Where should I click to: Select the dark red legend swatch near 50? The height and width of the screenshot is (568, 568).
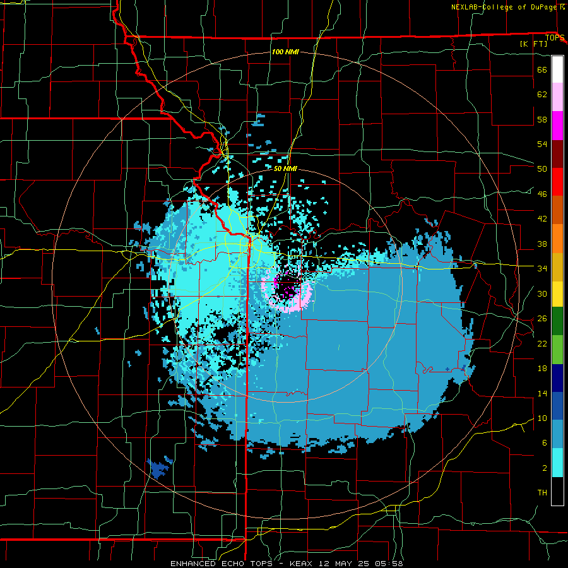(557, 154)
